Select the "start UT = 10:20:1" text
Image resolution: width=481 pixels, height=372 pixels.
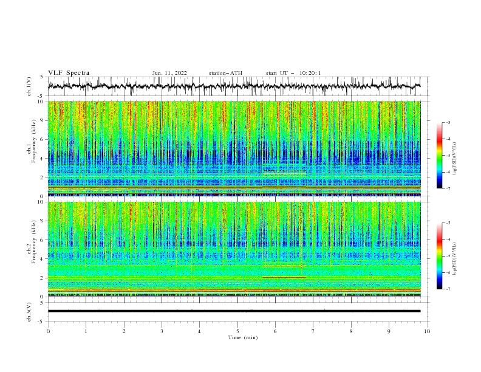pyautogui.click(x=293, y=73)
